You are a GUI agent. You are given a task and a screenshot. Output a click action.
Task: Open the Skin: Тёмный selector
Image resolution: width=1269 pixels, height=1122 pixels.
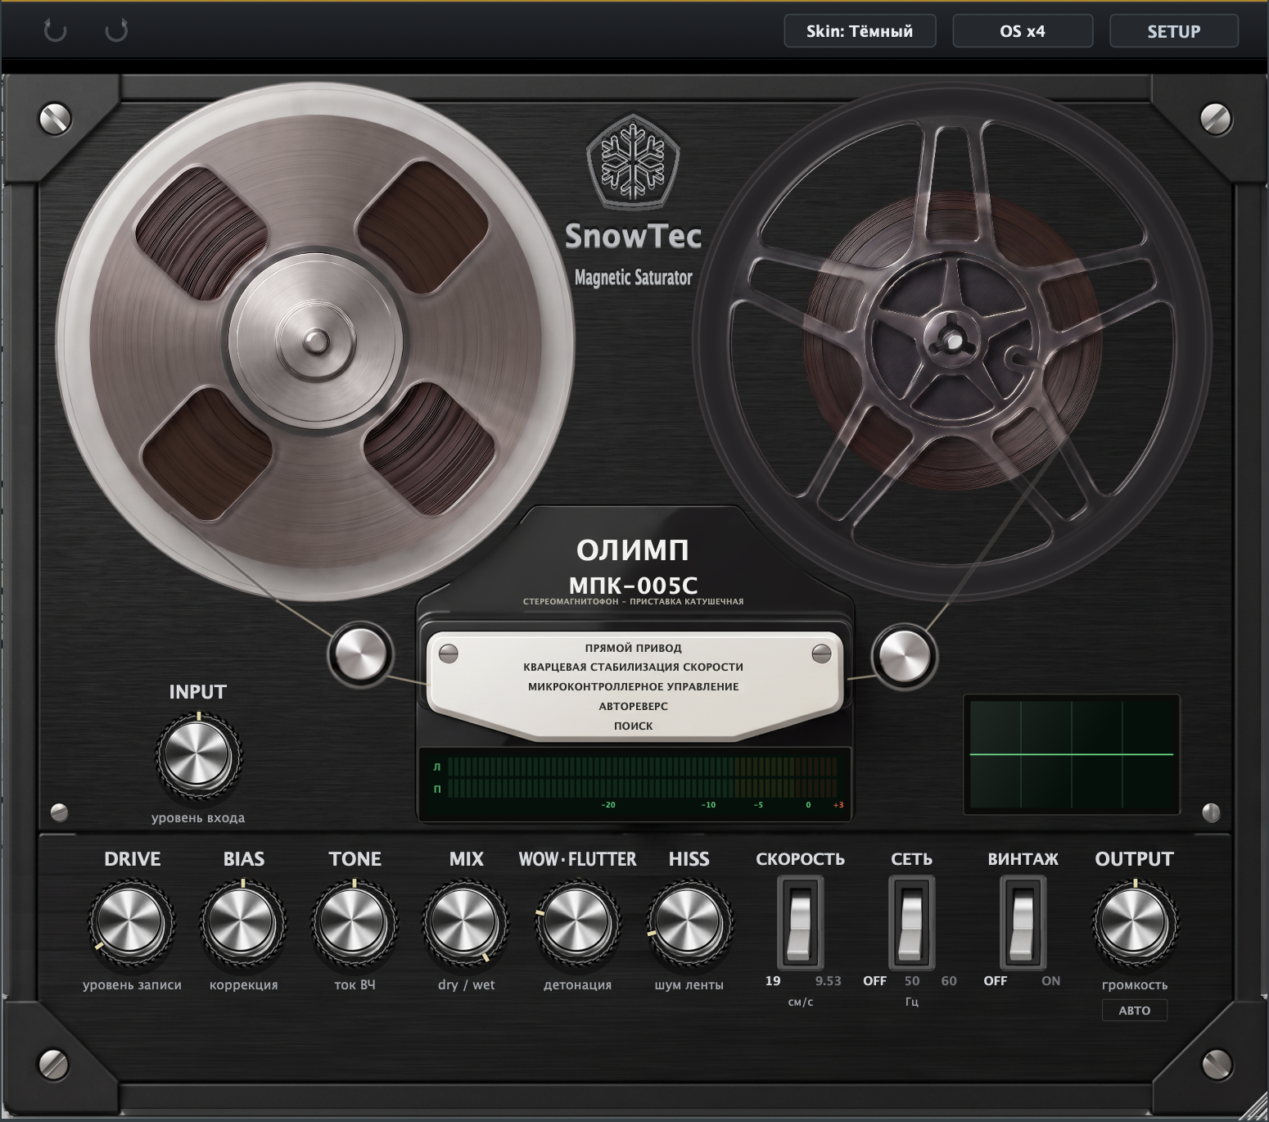pos(860,31)
